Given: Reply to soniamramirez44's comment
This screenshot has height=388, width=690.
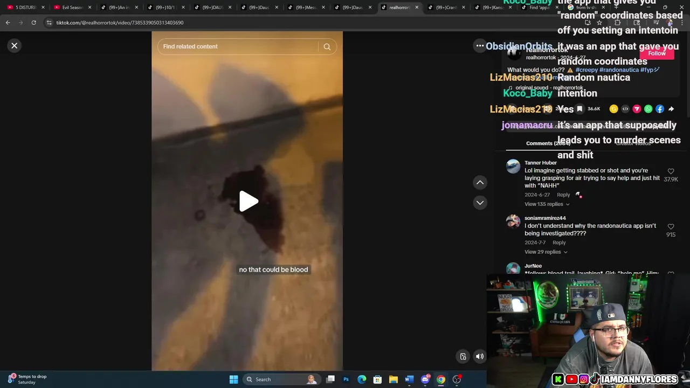Looking at the screenshot, I should point(559,242).
